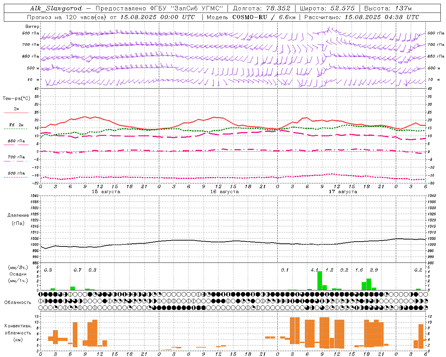Viewport: 446px width, 357px height.
Task: Click the Осадки precipitation label
Action: pos(18,274)
